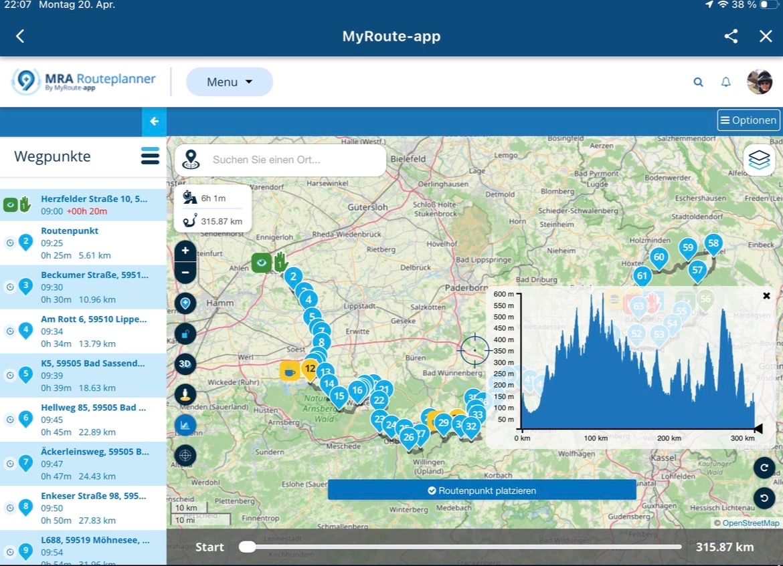Open the map layers selector

click(759, 160)
